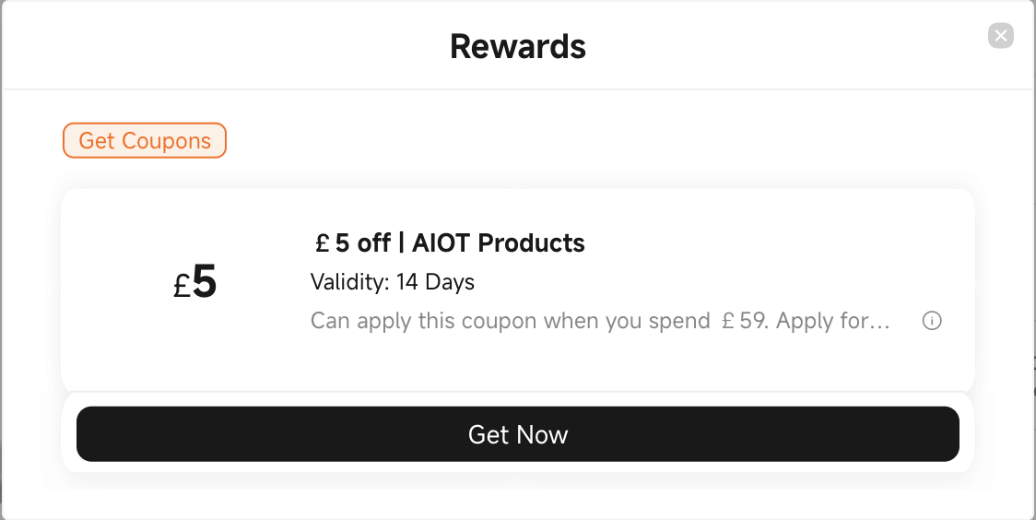Click the Validity: 14 Days text
Screen dimensions: 1036x520
click(393, 282)
